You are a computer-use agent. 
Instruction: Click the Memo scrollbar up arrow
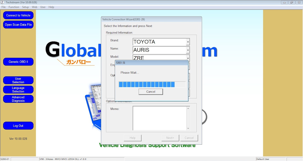188,108
